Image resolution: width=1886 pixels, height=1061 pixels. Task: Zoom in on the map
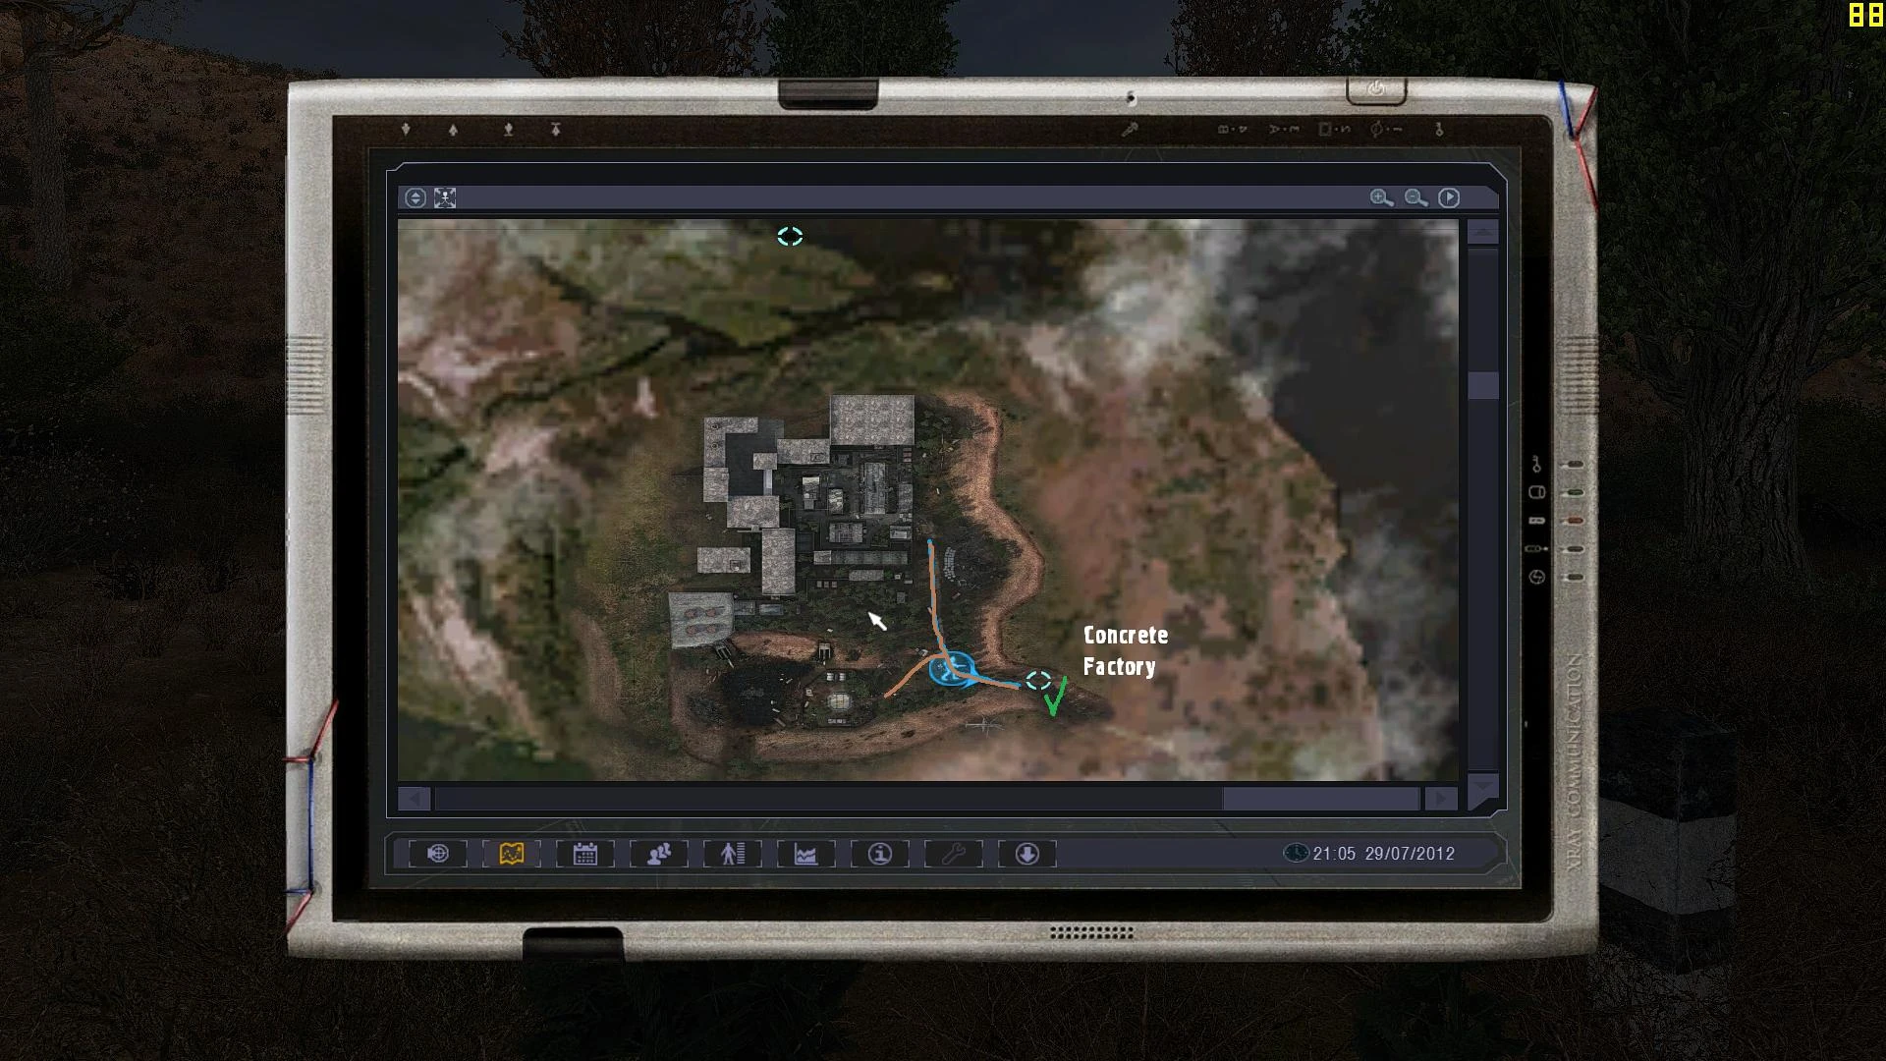coord(1381,198)
